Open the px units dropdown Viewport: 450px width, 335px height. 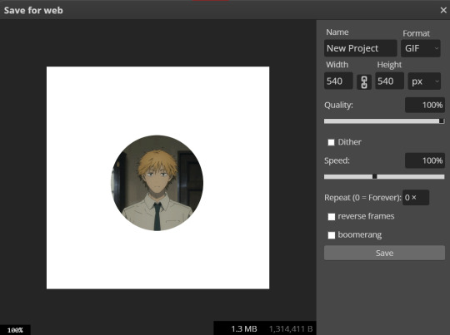[x=424, y=81]
